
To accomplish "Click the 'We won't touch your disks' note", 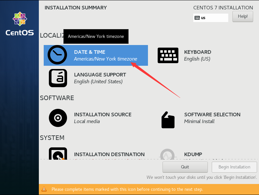I will [x=202, y=178].
